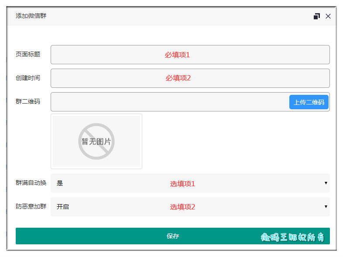Click the 页面标题 field label

pos(28,54)
